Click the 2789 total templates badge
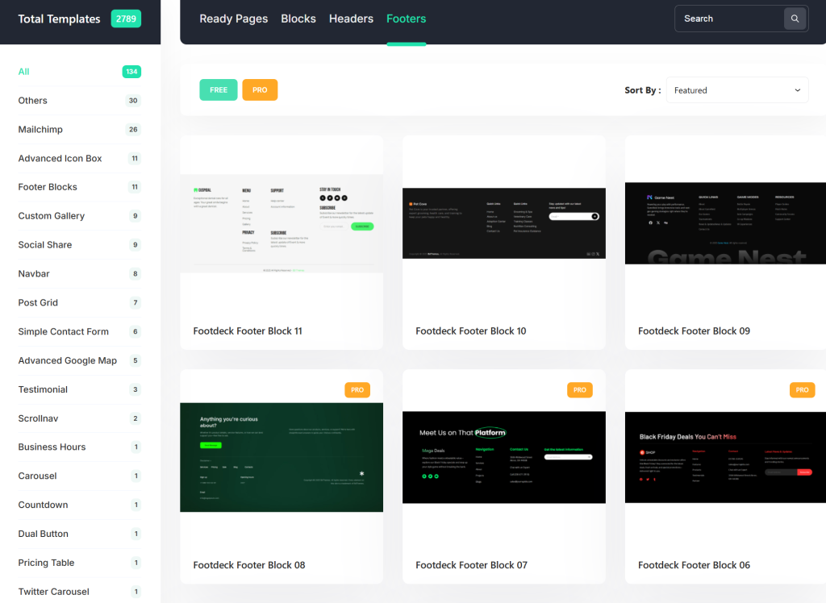This screenshot has height=603, width=826. coord(126,19)
